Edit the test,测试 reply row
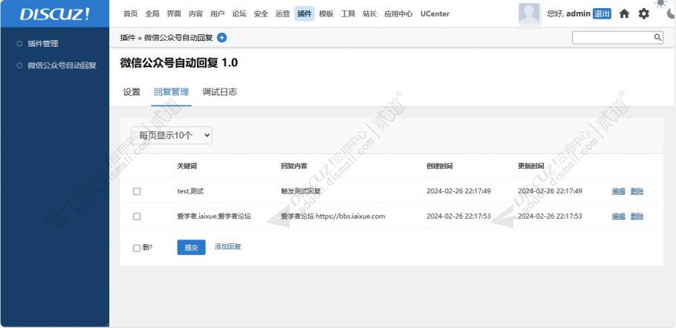The image size is (676, 328). click(618, 191)
